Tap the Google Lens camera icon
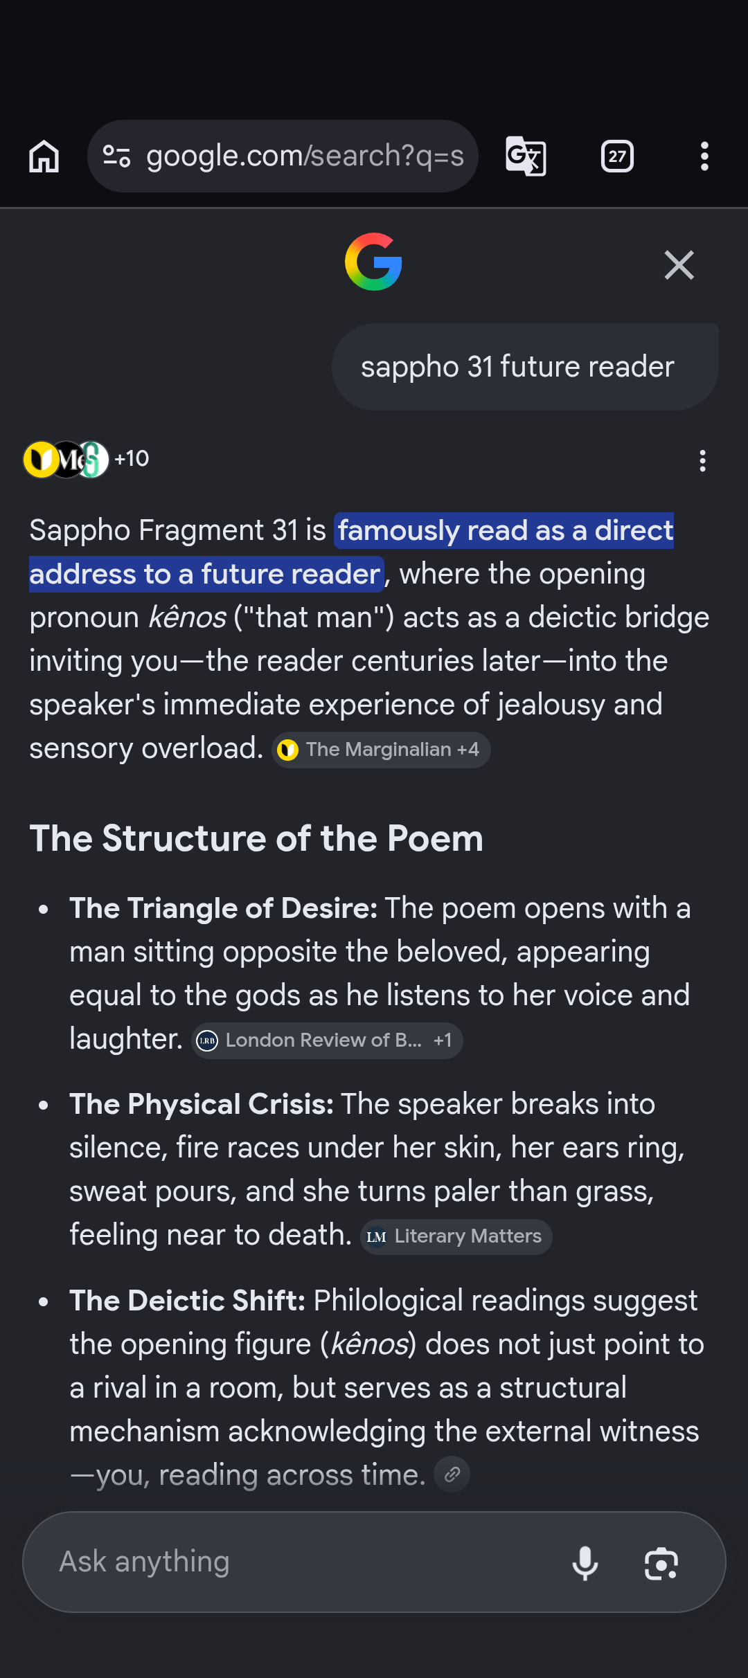The height and width of the screenshot is (1678, 748). [x=661, y=1563]
